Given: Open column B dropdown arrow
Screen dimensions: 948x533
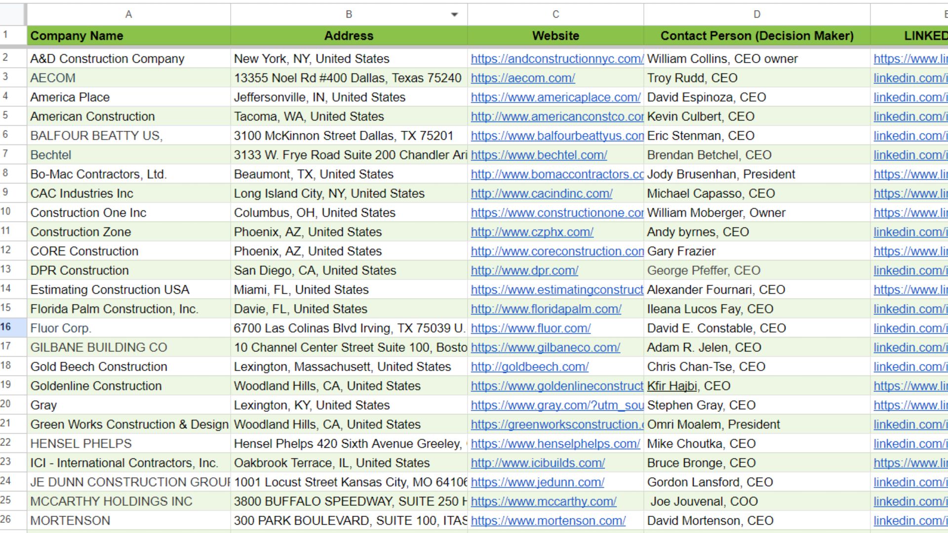Looking at the screenshot, I should point(454,15).
